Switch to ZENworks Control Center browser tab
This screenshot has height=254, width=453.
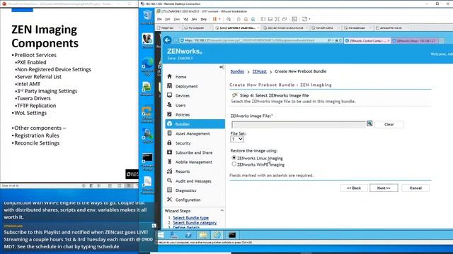(367, 41)
